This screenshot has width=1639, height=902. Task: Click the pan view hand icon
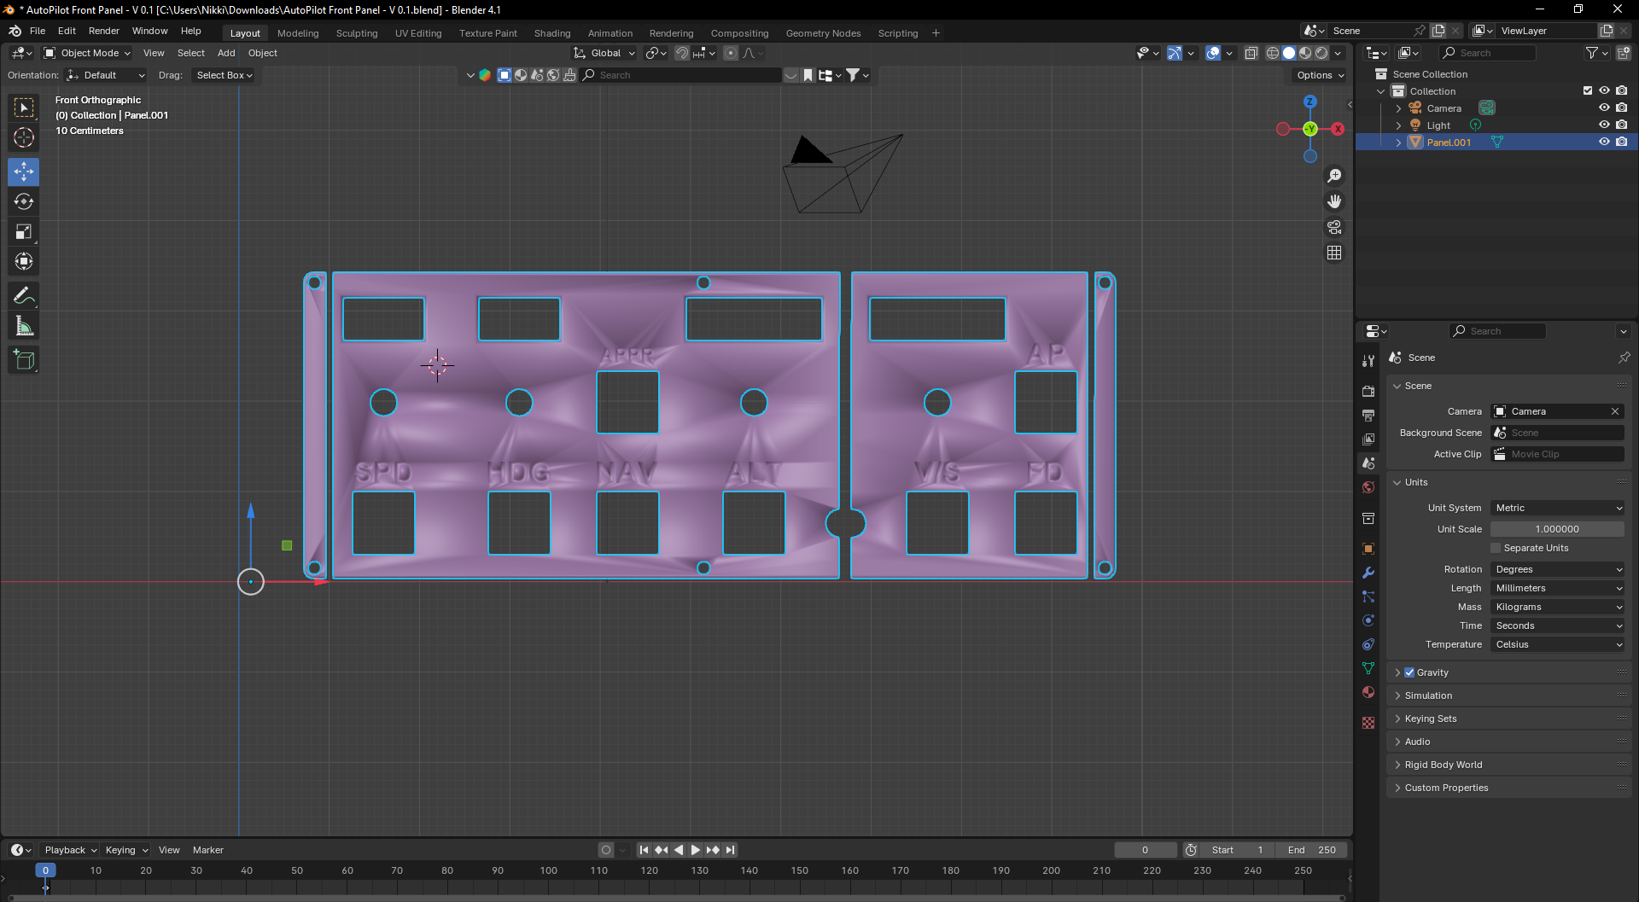(1334, 201)
